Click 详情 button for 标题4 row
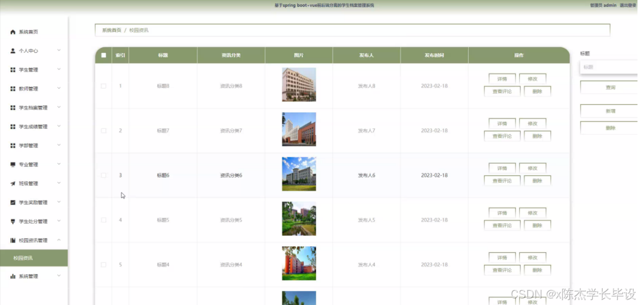Viewport: 638px width, 305px height. (x=502, y=258)
